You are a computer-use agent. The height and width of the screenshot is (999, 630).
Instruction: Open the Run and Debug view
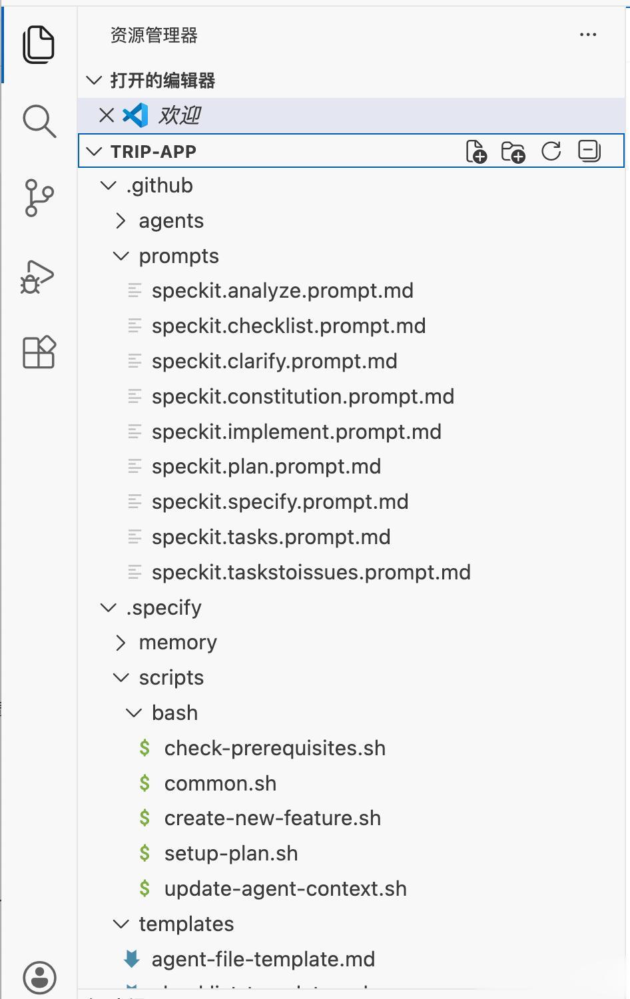coord(38,275)
